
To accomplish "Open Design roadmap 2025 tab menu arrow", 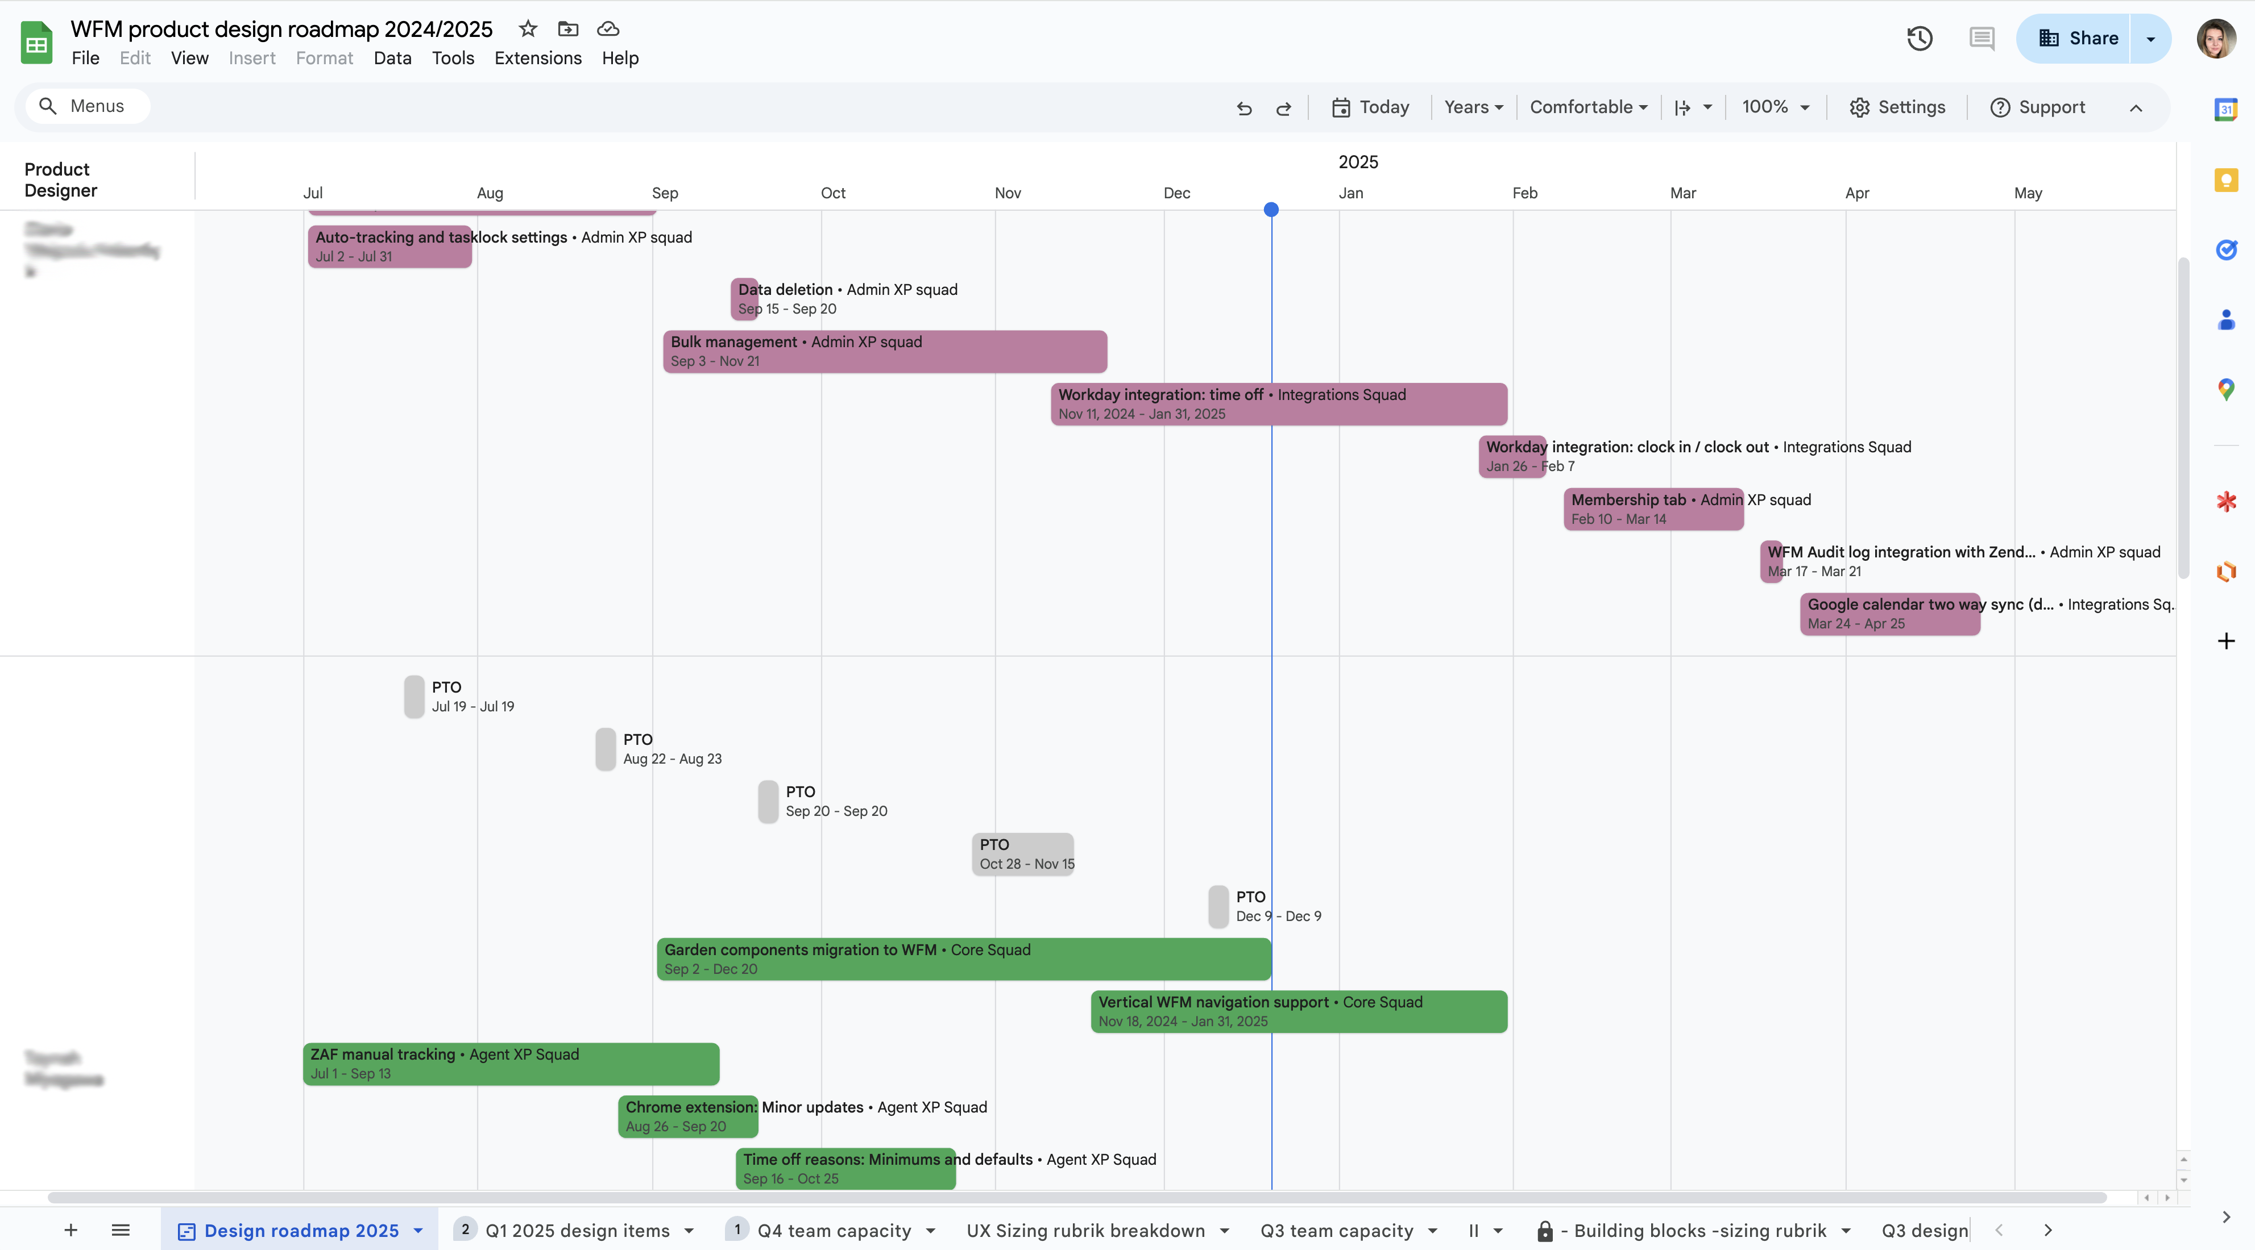I will pyautogui.click(x=418, y=1231).
